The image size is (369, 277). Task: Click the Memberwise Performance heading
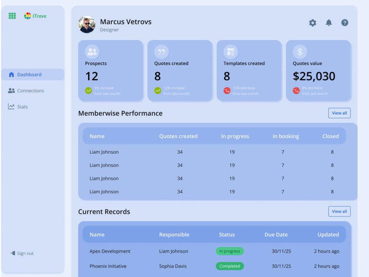120,113
